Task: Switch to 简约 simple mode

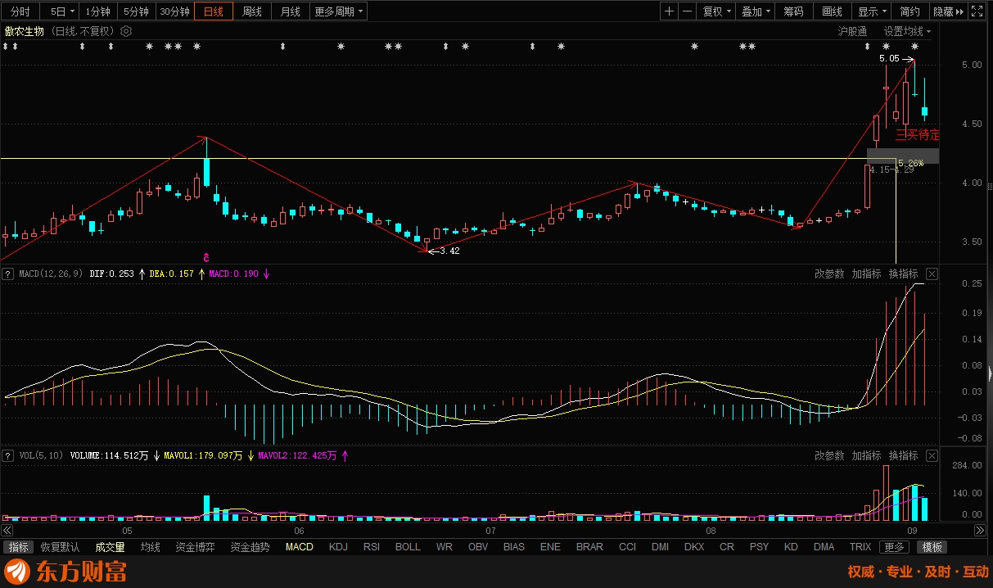Action: coord(909,11)
